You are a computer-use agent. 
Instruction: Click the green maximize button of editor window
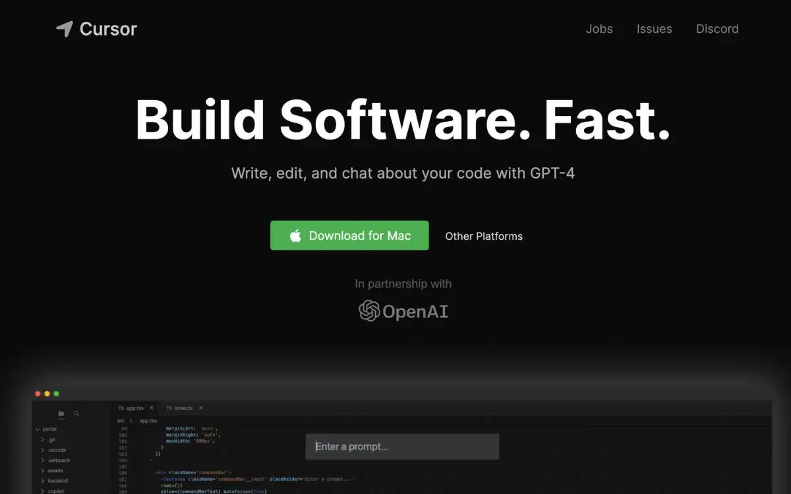(56, 394)
